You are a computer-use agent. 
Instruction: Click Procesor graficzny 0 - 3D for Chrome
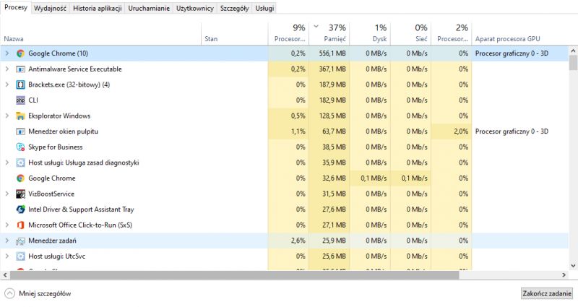tap(512, 53)
